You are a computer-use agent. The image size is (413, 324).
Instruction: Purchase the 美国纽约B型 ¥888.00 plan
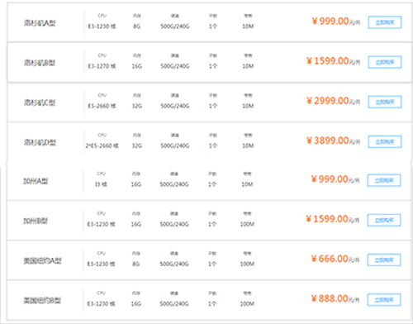[384, 299]
